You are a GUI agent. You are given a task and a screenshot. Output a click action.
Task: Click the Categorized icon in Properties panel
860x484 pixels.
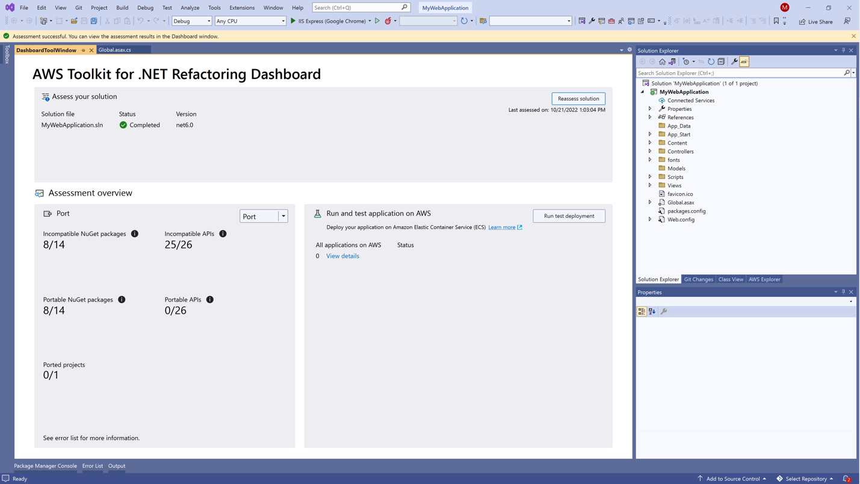pos(642,311)
